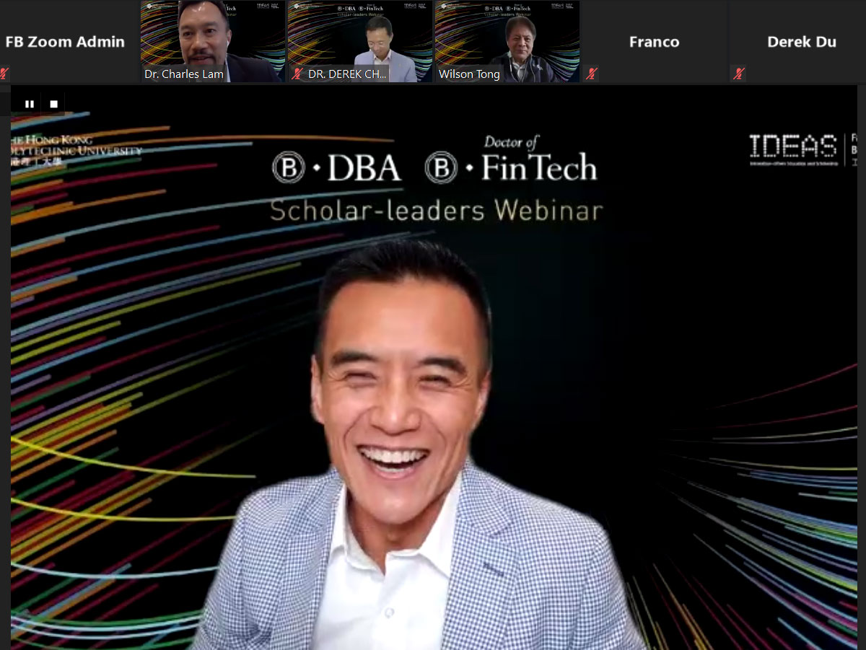Click FB Zoom Admin's muted microphone icon
The height and width of the screenshot is (650, 866).
tap(4, 74)
